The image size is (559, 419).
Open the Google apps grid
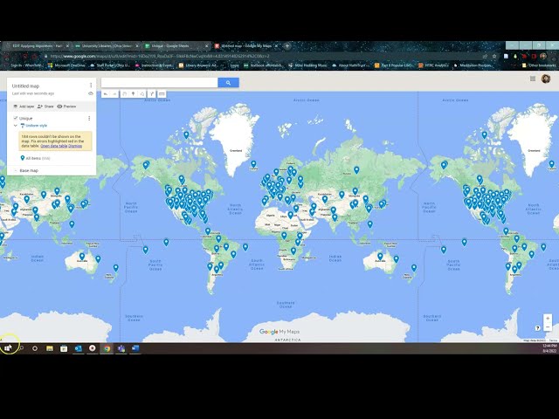[x=533, y=79]
